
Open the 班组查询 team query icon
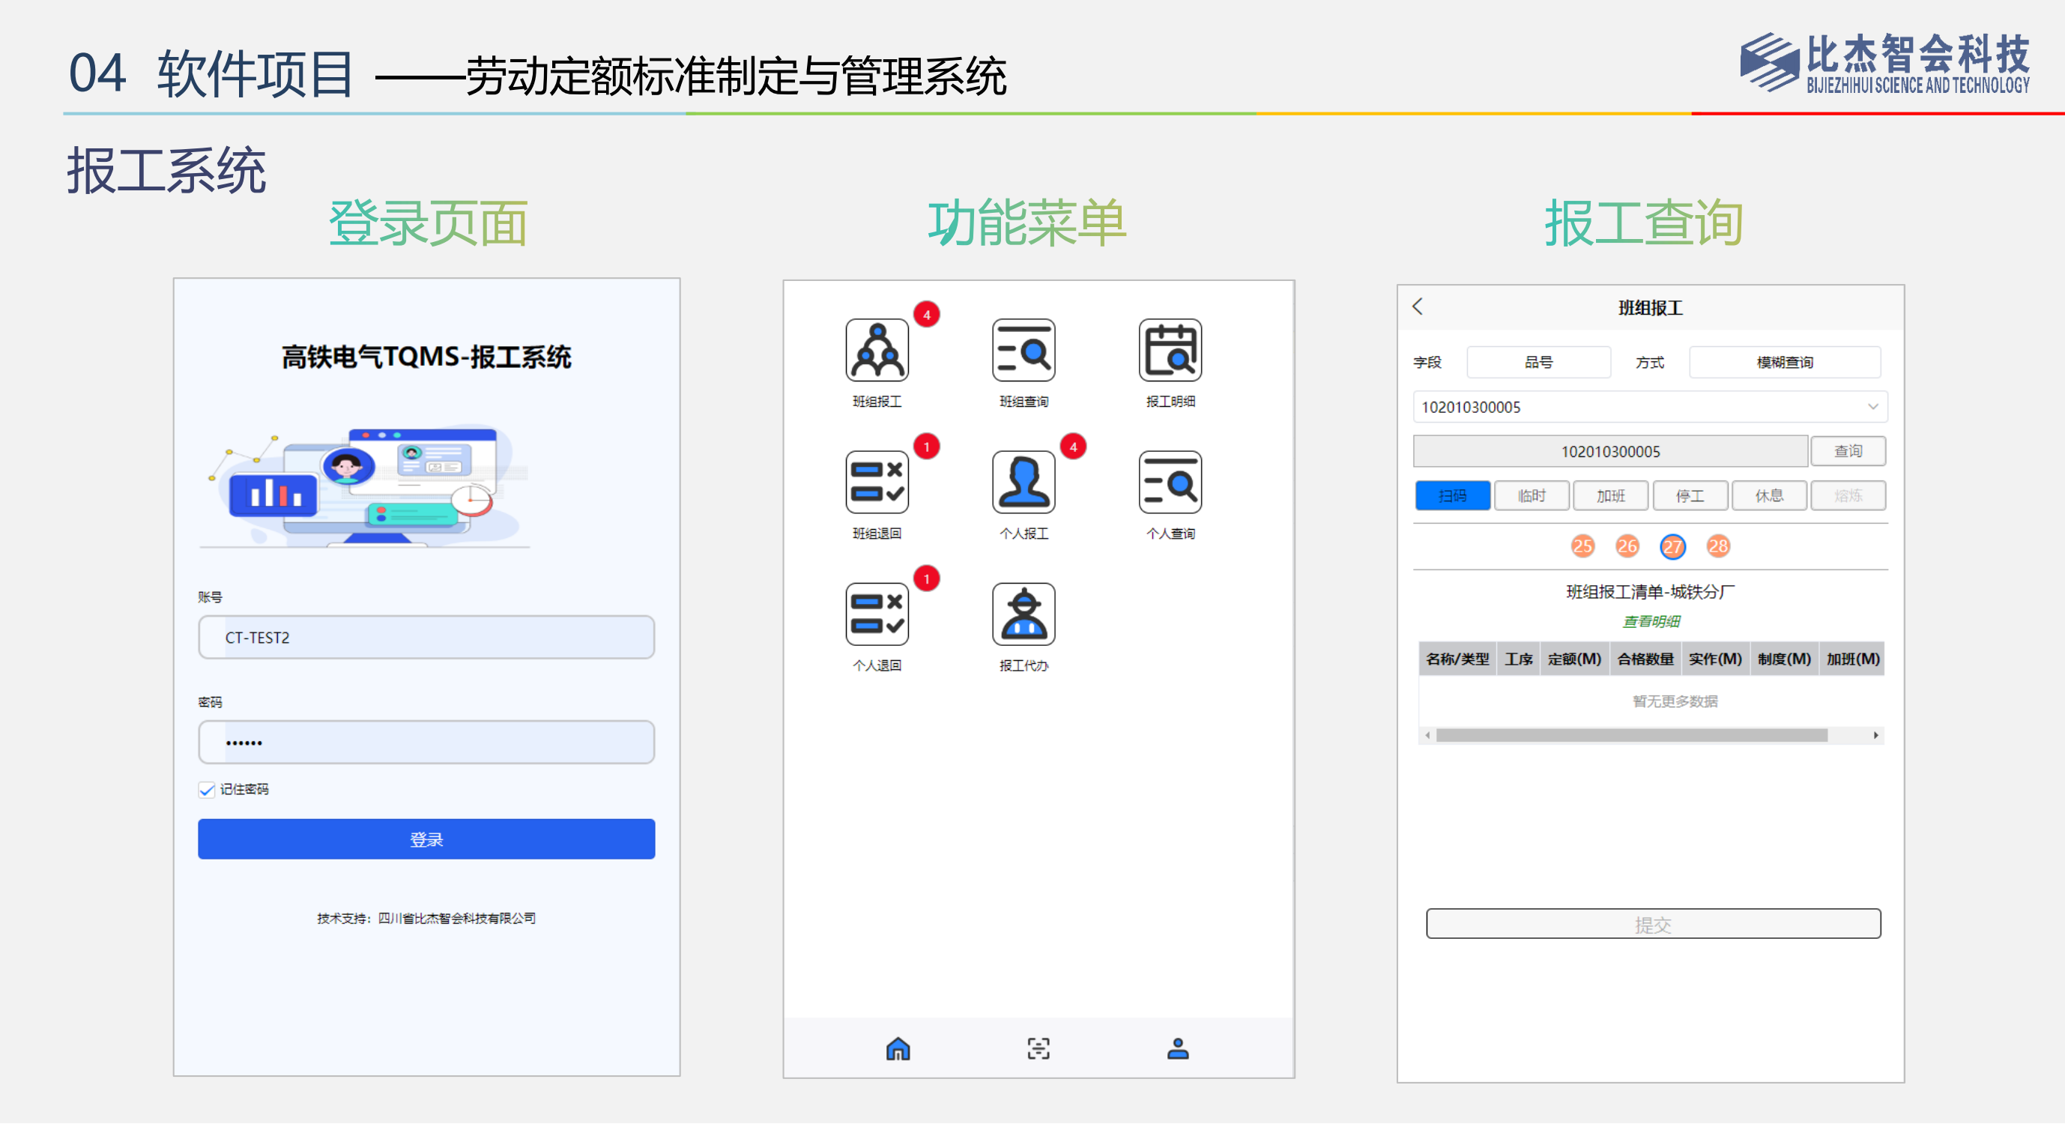1024,351
